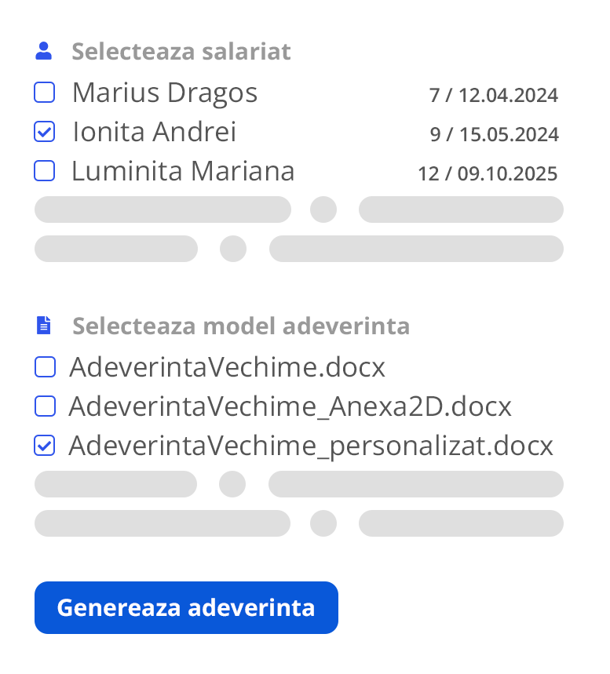Click the 9 / 15.05.2024 entry

(494, 135)
